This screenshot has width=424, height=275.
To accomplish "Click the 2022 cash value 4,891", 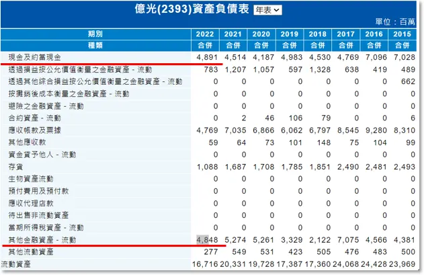I will [207, 57].
